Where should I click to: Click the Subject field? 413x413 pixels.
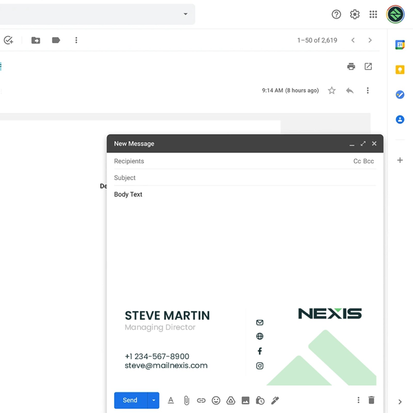[x=245, y=178]
